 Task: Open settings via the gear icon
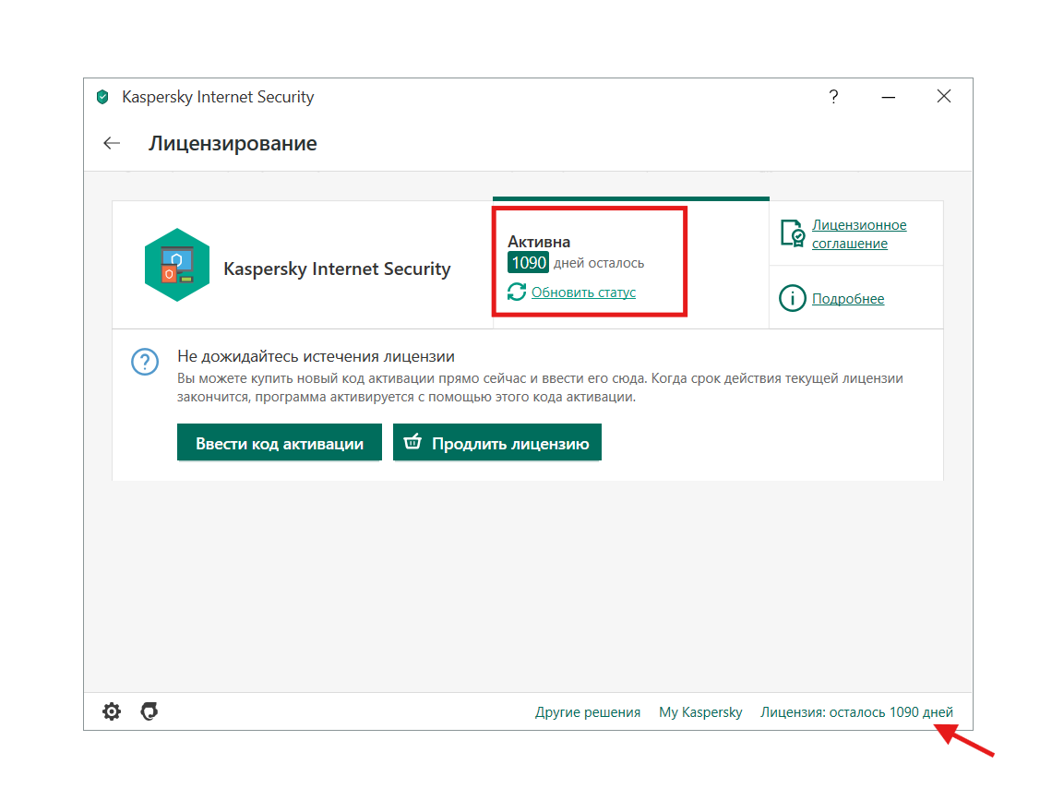(x=112, y=711)
